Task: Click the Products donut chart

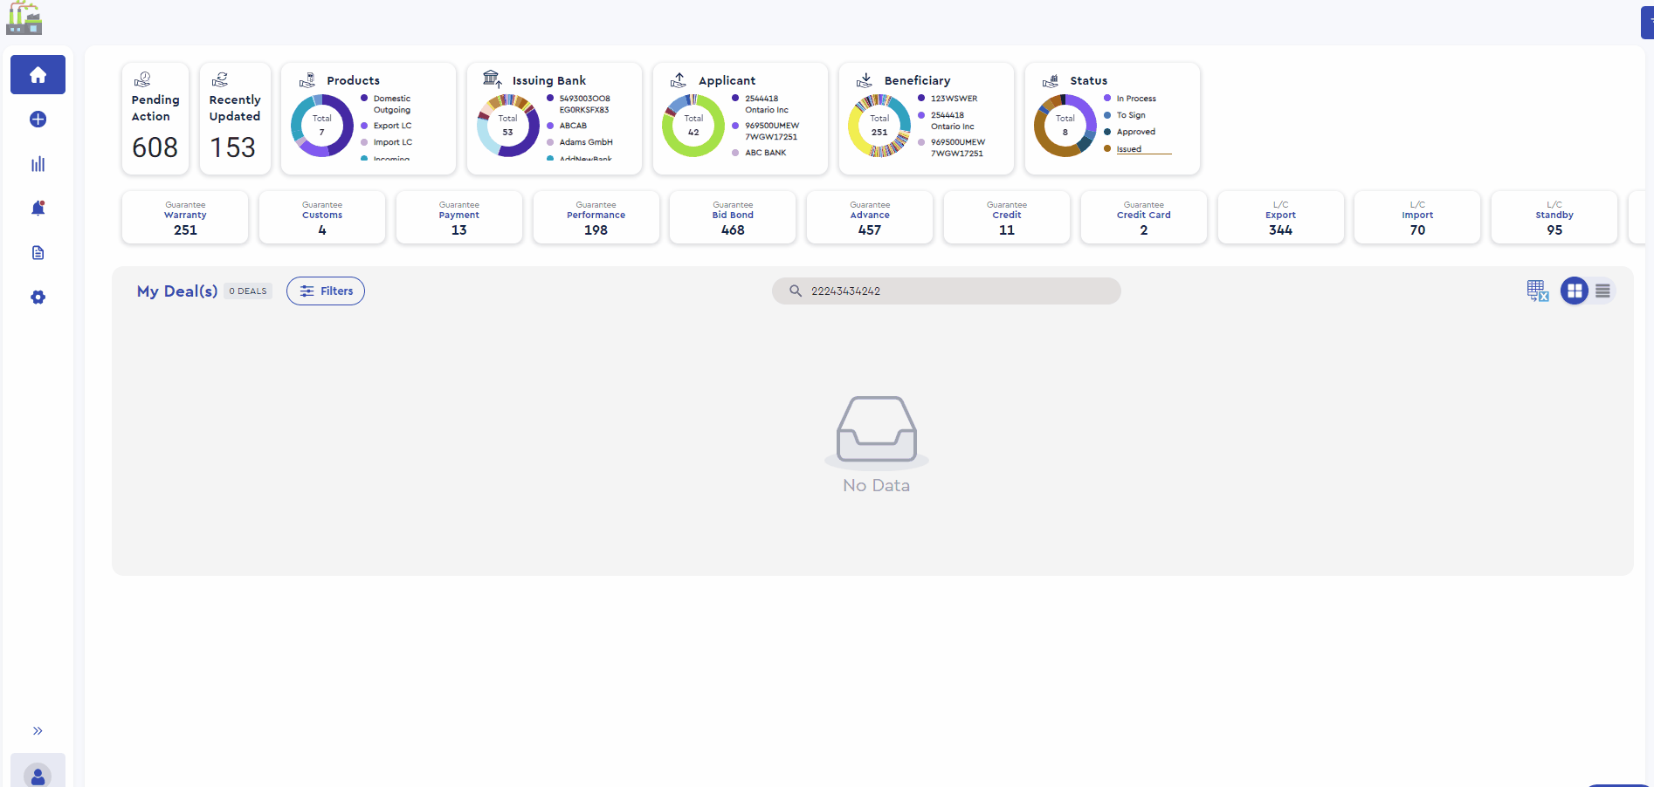Action: click(322, 126)
